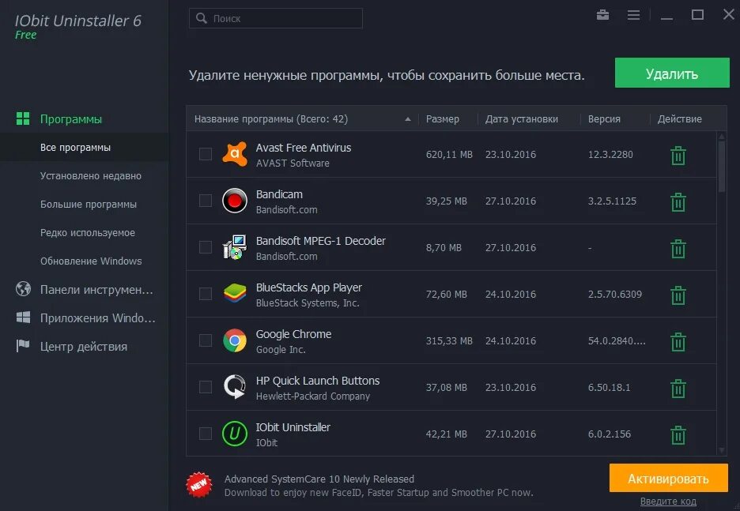Sort the list by Дата установки column
This screenshot has height=511, width=740.
pos(522,118)
